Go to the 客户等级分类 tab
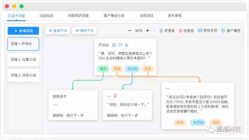 (114, 16)
